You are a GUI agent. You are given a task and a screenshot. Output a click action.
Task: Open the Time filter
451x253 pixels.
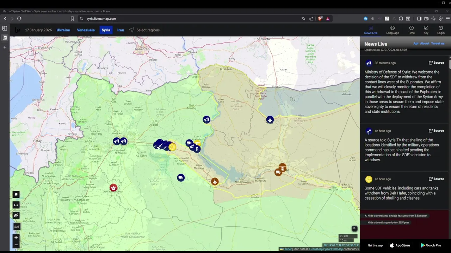pos(411,30)
